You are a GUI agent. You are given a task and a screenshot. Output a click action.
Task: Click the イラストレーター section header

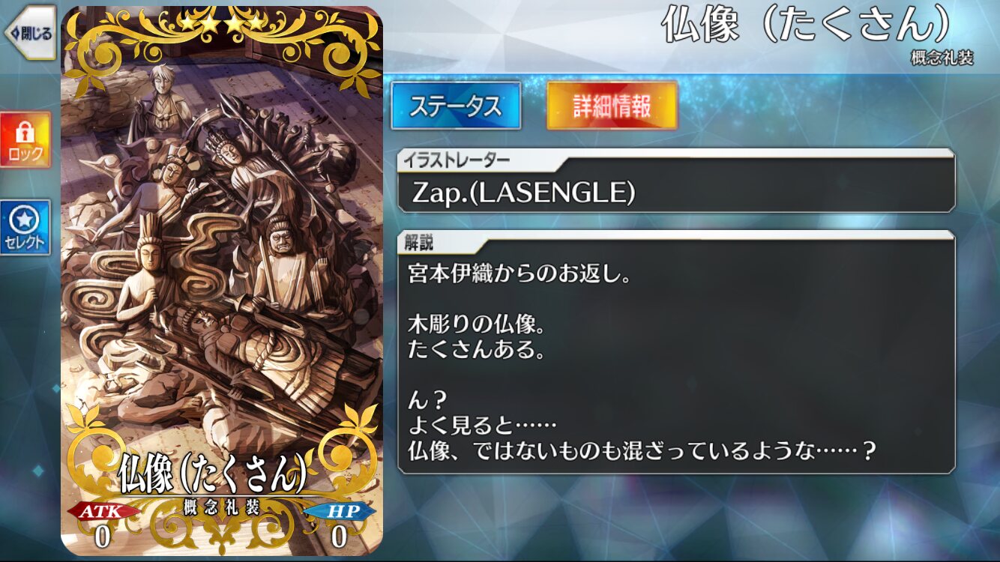pos(457,159)
